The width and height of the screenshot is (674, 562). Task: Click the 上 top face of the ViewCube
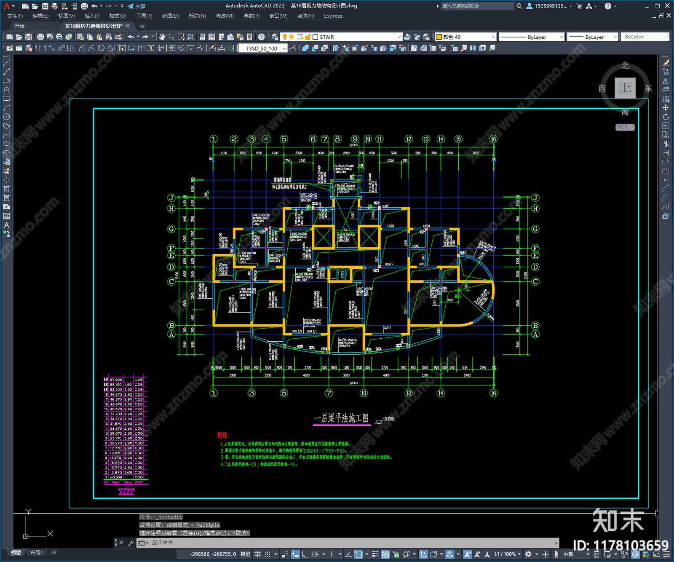(x=625, y=88)
